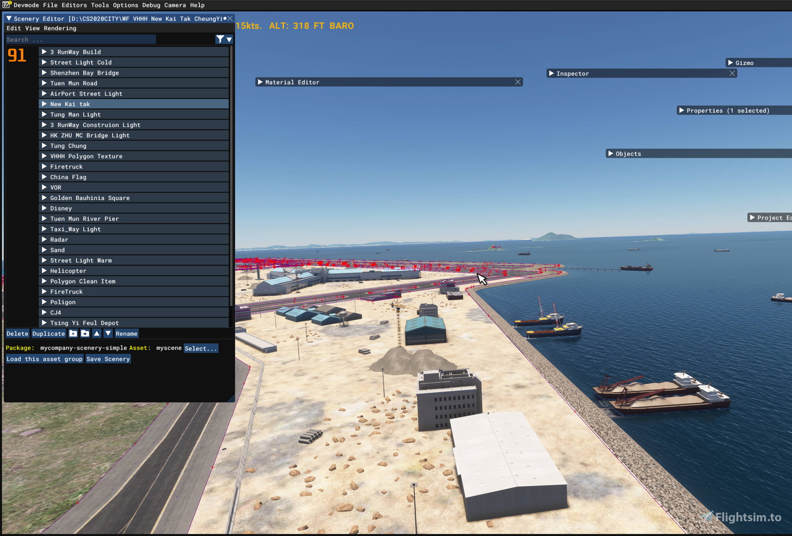This screenshot has height=536, width=792.
Task: Click the move item down arrow icon
Action: [x=108, y=333]
